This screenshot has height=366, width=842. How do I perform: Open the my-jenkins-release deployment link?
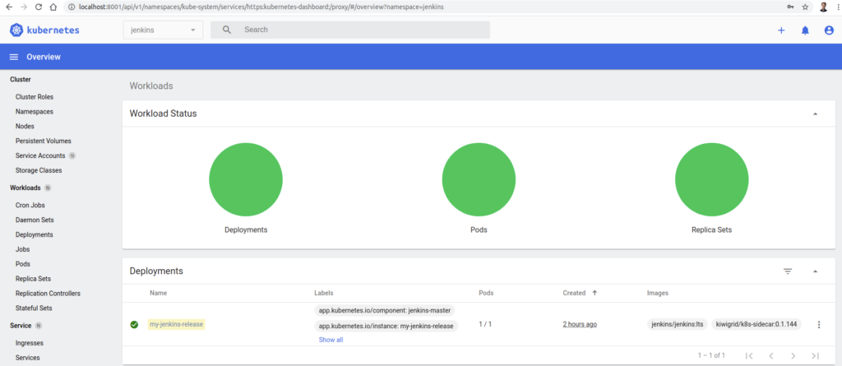176,324
